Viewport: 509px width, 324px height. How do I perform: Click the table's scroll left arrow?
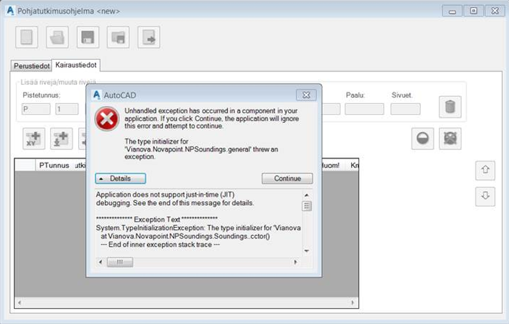[19, 303]
